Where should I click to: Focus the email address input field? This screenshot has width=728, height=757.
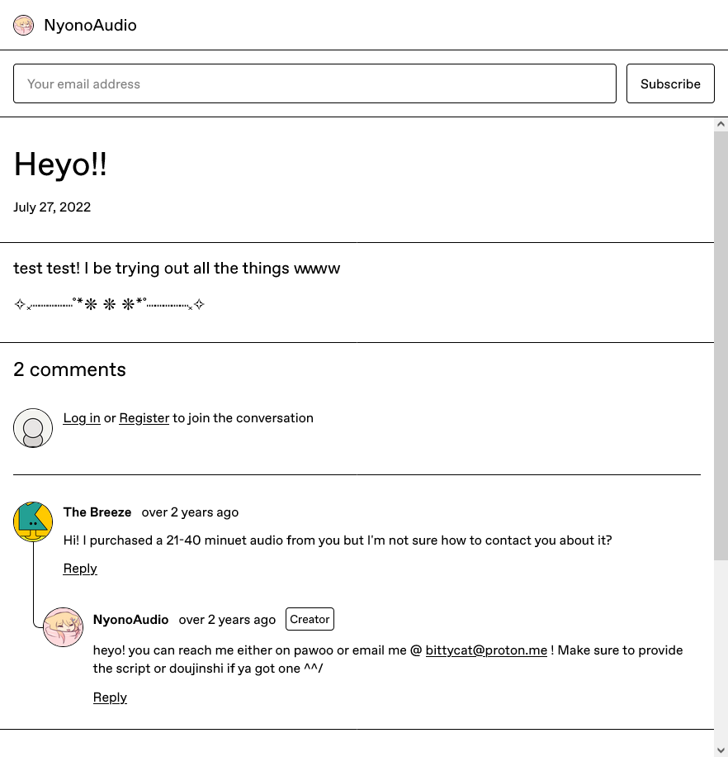coord(314,83)
